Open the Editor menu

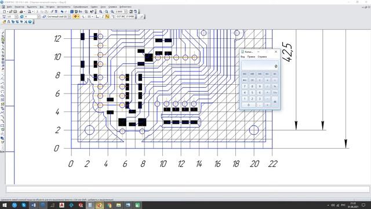19,6
